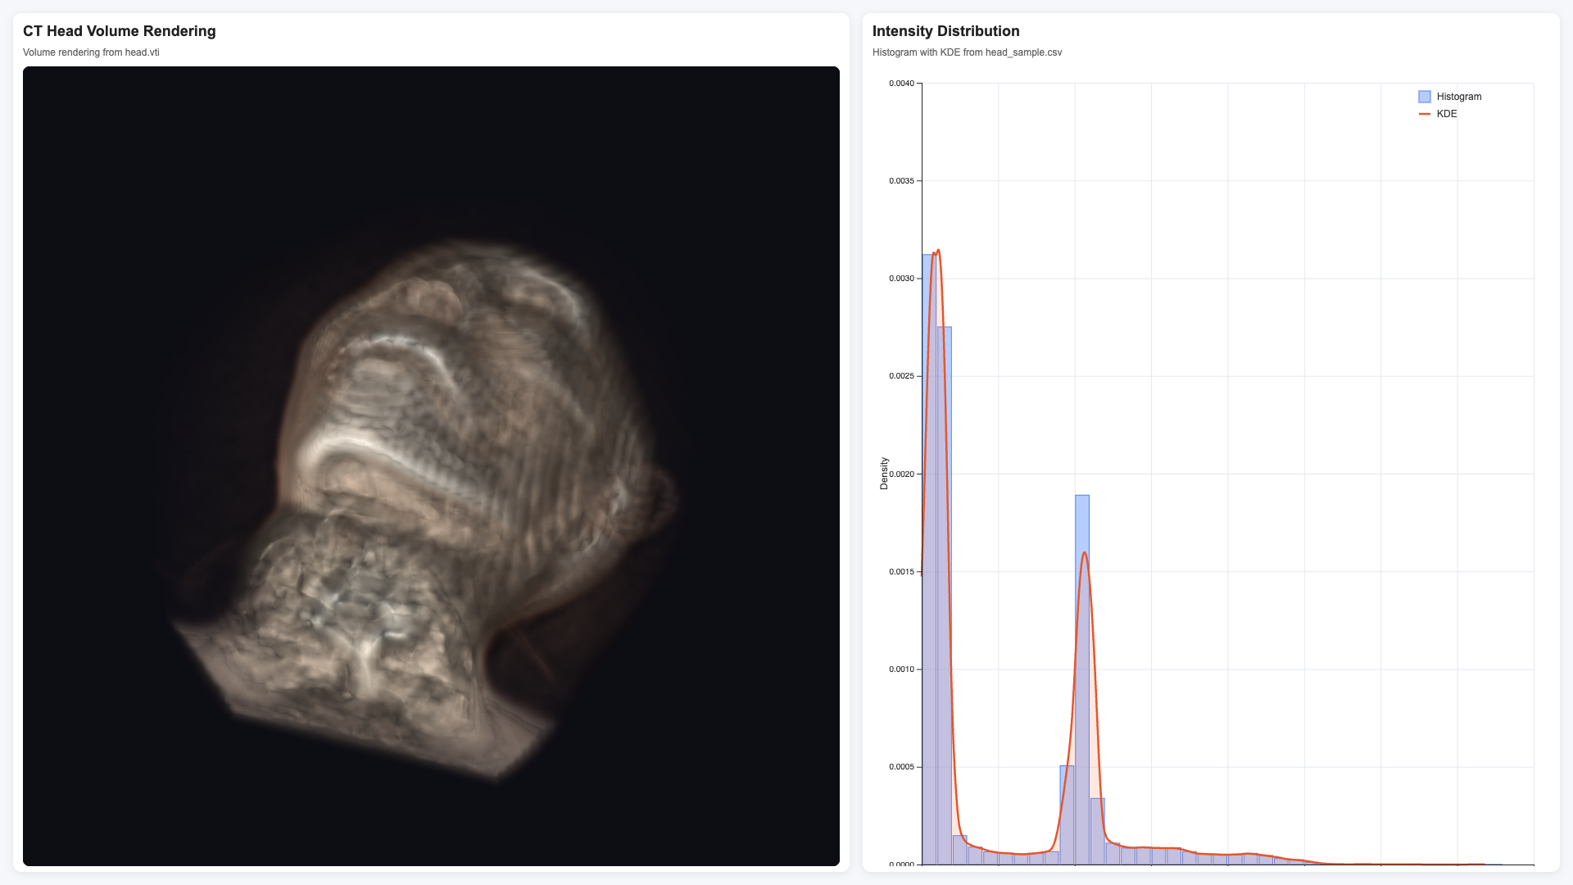Select the histogram bar reaching 0.0005
The height and width of the screenshot is (885, 1573).
1067,815
